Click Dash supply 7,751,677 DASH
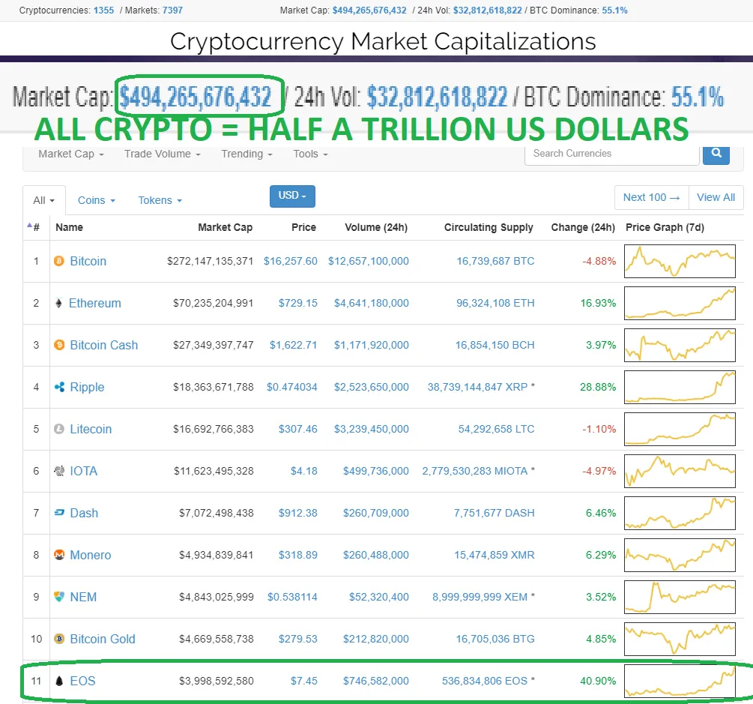Viewport: 753px width, 704px height. [495, 513]
